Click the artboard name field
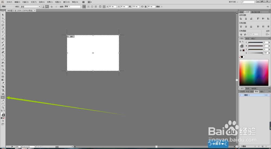The image size is (271, 149). pos(72,6)
